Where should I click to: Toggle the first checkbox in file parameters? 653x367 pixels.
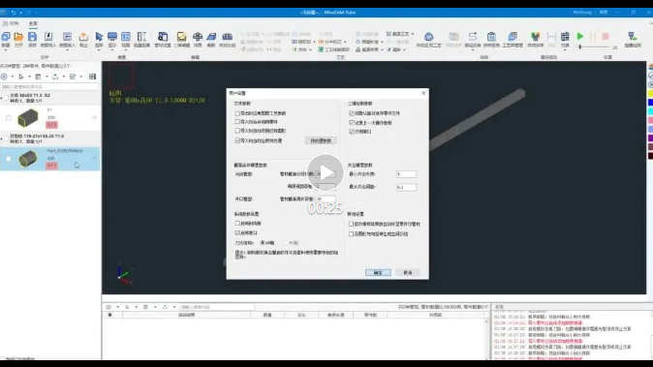237,113
